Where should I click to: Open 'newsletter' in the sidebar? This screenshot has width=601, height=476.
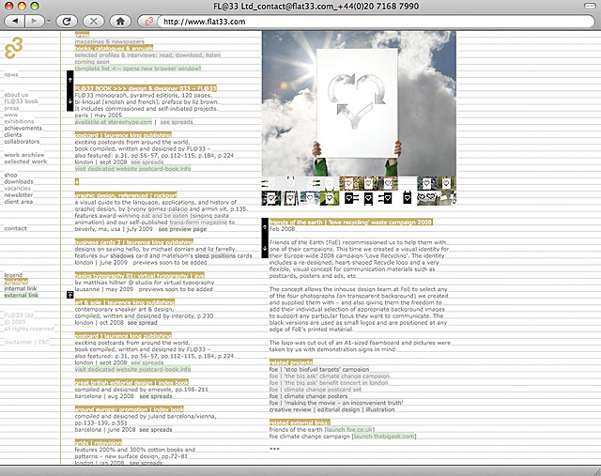tap(19, 195)
